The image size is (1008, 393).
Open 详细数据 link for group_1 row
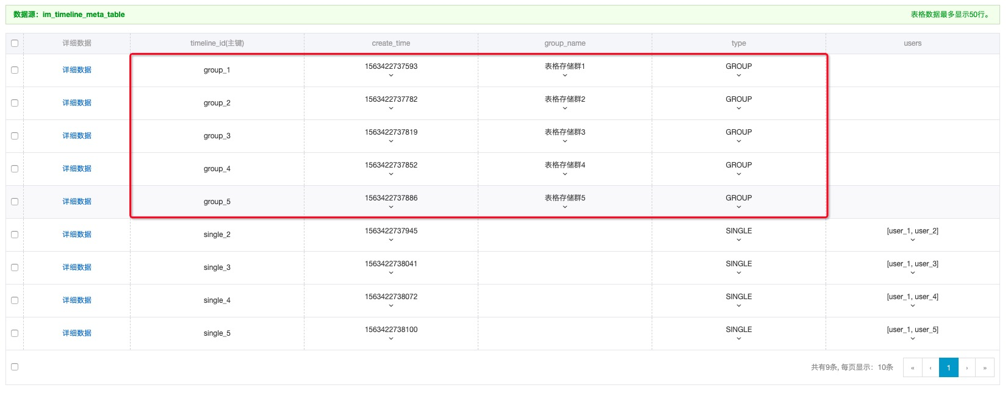77,70
